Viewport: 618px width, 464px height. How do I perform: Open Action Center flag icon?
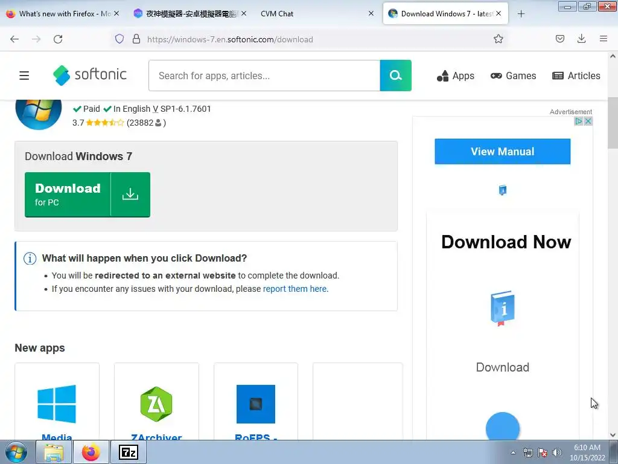[x=543, y=453]
